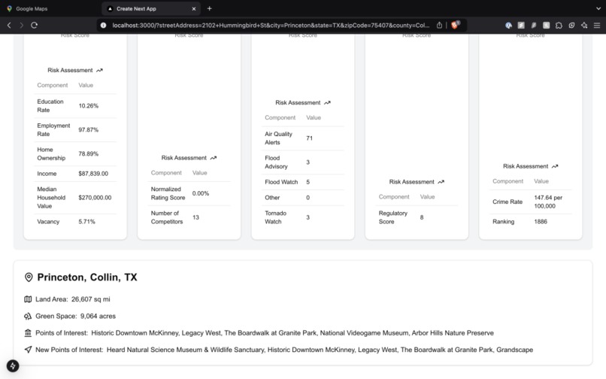Reload the current page
The image size is (606, 379).
point(35,25)
